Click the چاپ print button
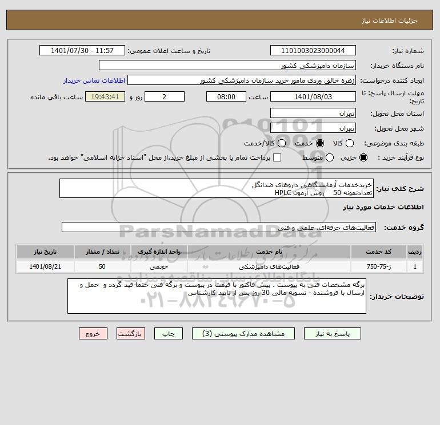This screenshot has height=425, width=440. 169,334
